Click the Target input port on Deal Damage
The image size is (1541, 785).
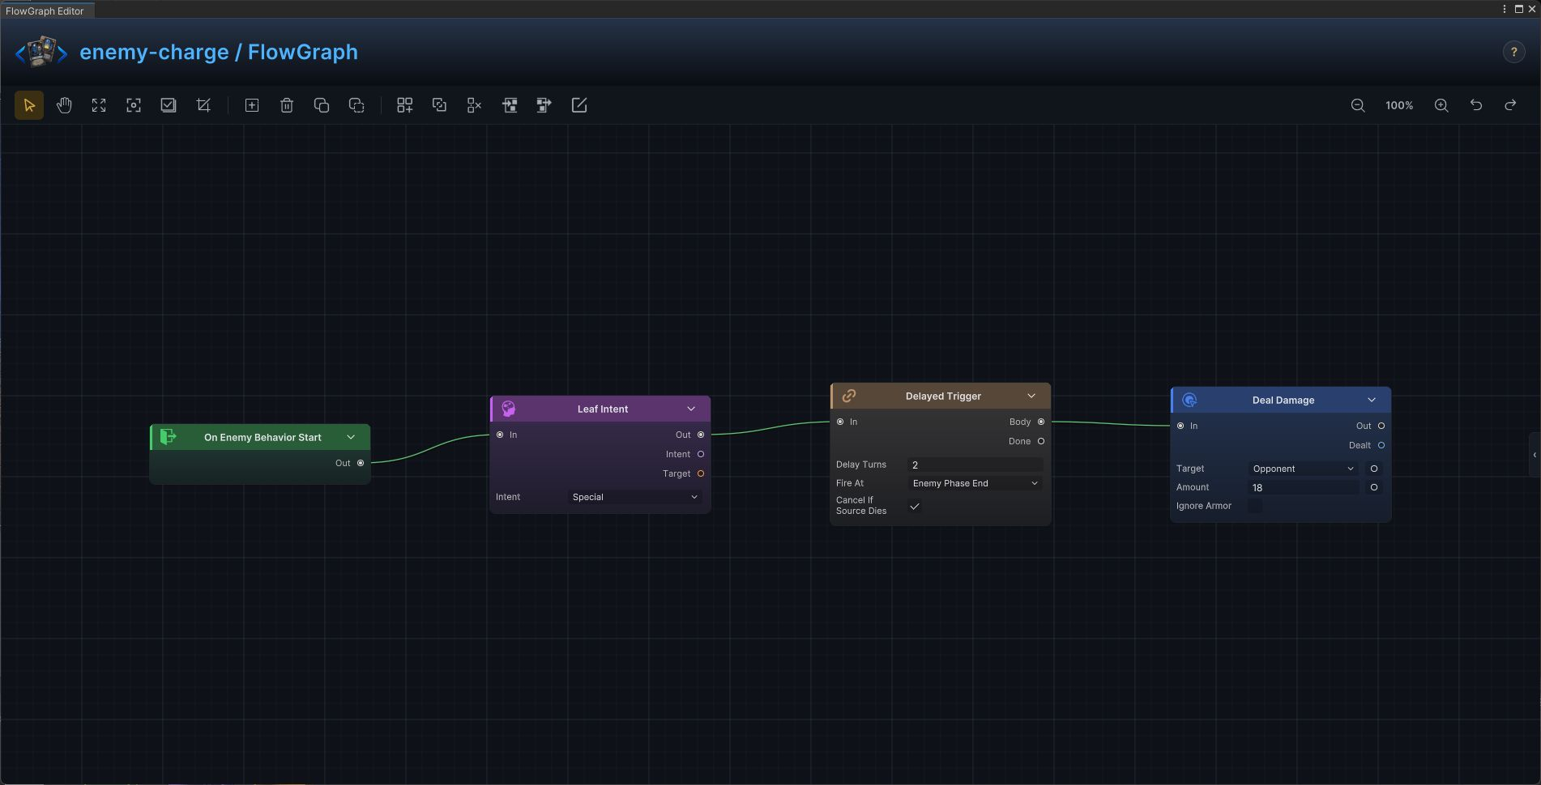(x=1374, y=469)
